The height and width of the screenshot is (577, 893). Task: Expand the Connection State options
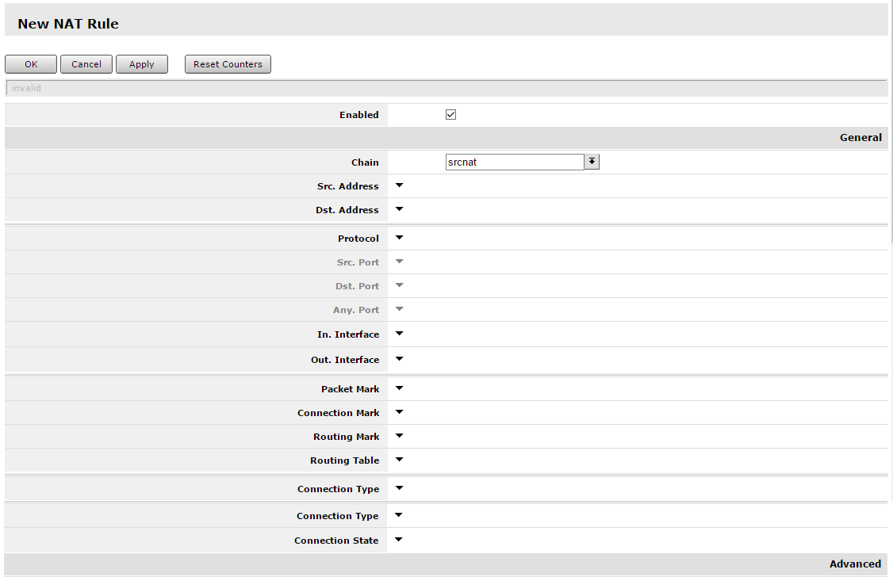[x=398, y=540]
